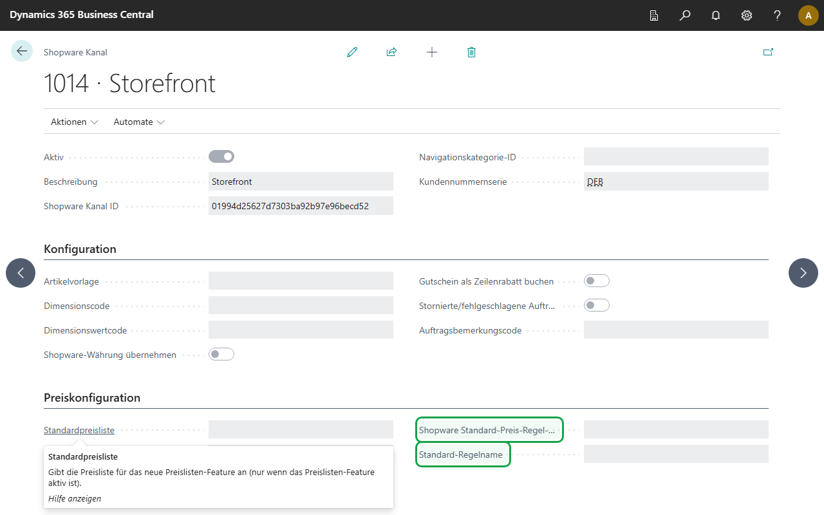Click the Beschreibung field with Storefront

[x=301, y=182]
